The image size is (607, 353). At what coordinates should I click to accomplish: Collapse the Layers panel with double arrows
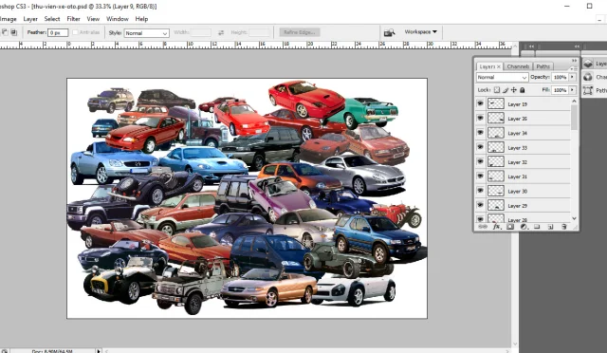574,61
